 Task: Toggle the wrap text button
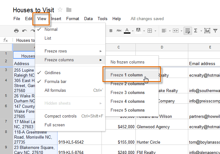188,31
